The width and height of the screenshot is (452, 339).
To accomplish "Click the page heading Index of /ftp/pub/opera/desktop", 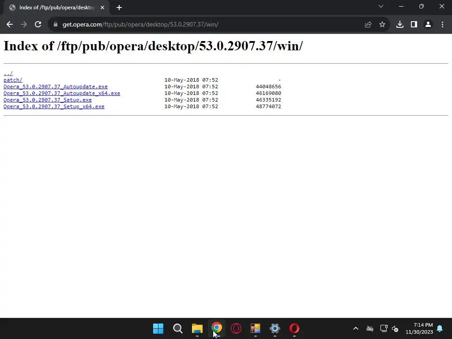I will click(x=153, y=46).
